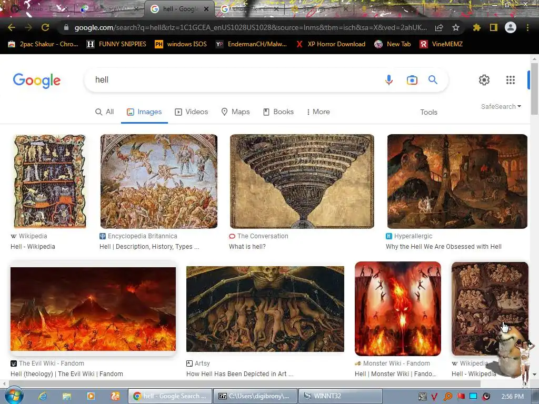
Task: Switch to the MalwareWa browser tab
Action: coord(108,9)
